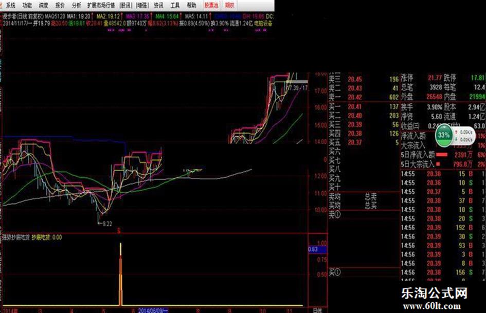
Task: Click the network speed panel beside 33% ball
Action: point(464,136)
